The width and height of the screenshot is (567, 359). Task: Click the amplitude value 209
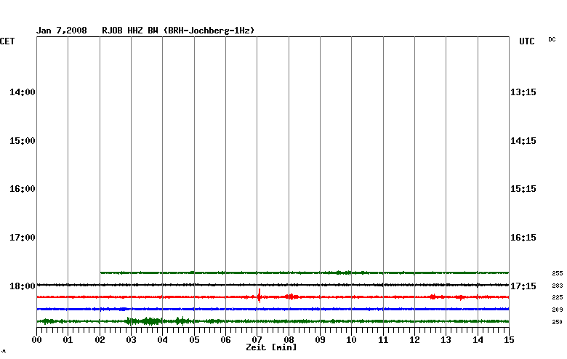click(x=558, y=310)
